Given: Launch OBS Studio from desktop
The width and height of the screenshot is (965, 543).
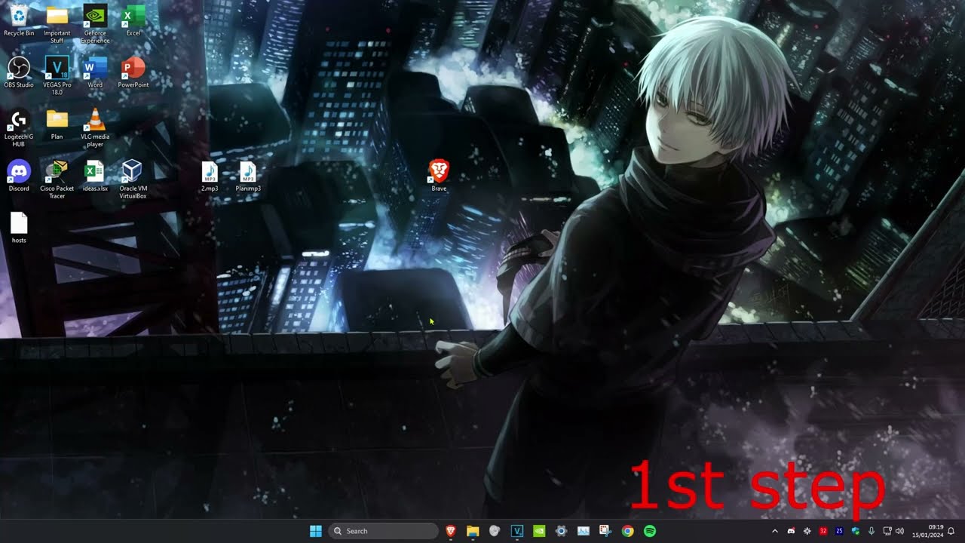Looking at the screenshot, I should coord(19,72).
